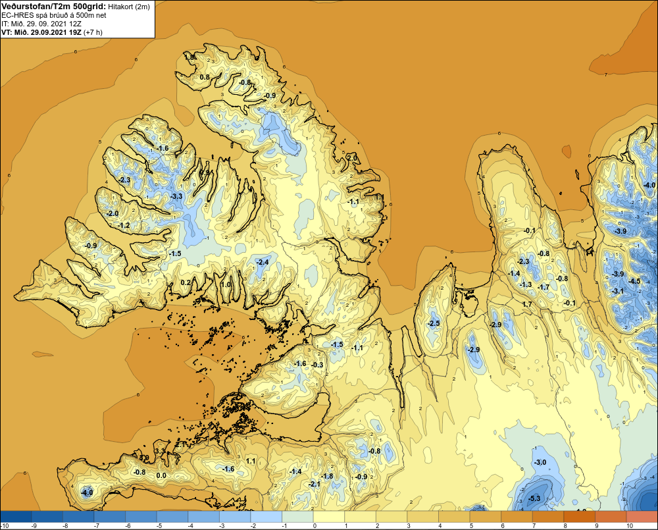Click the -4.5 temperature value

(634, 281)
